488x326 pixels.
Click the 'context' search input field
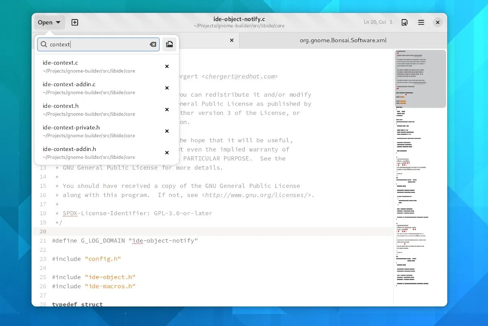[x=98, y=45]
